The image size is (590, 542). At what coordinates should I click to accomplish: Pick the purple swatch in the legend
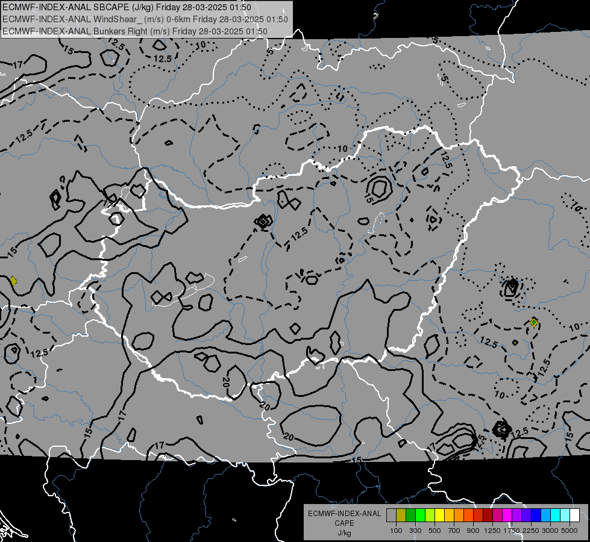[516, 516]
